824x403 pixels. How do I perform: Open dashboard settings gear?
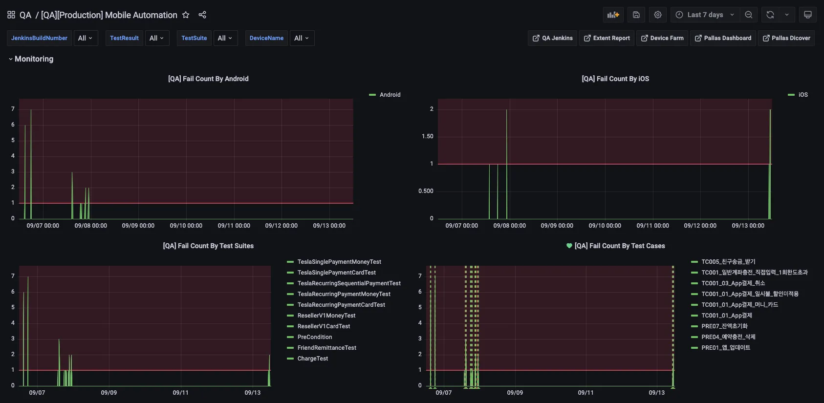click(x=658, y=15)
